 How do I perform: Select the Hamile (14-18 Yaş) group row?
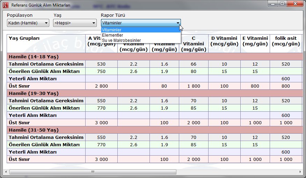[154, 57]
